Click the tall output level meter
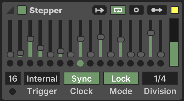The image size is (184, 101). pyautogui.click(x=174, y=42)
